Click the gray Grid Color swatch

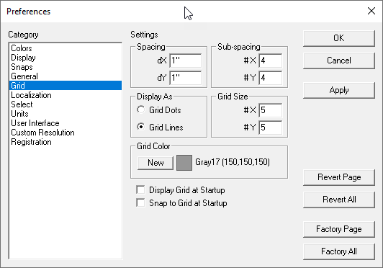click(184, 163)
